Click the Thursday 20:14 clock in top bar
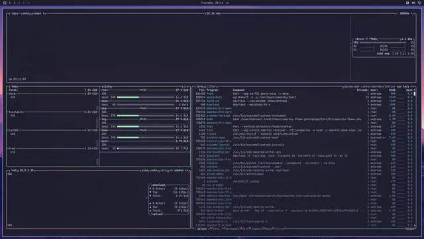 (x=212, y=3)
